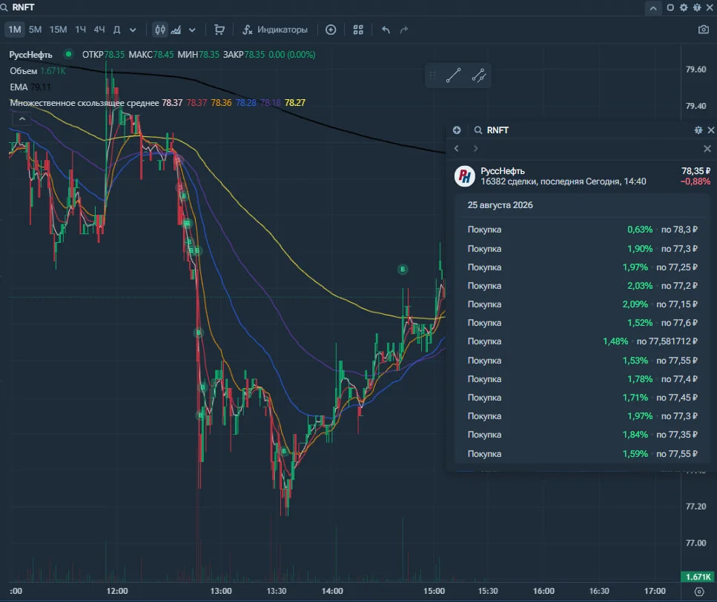Collapse the widget with the top chevron-up button
The image size is (717, 602).
[x=653, y=7]
